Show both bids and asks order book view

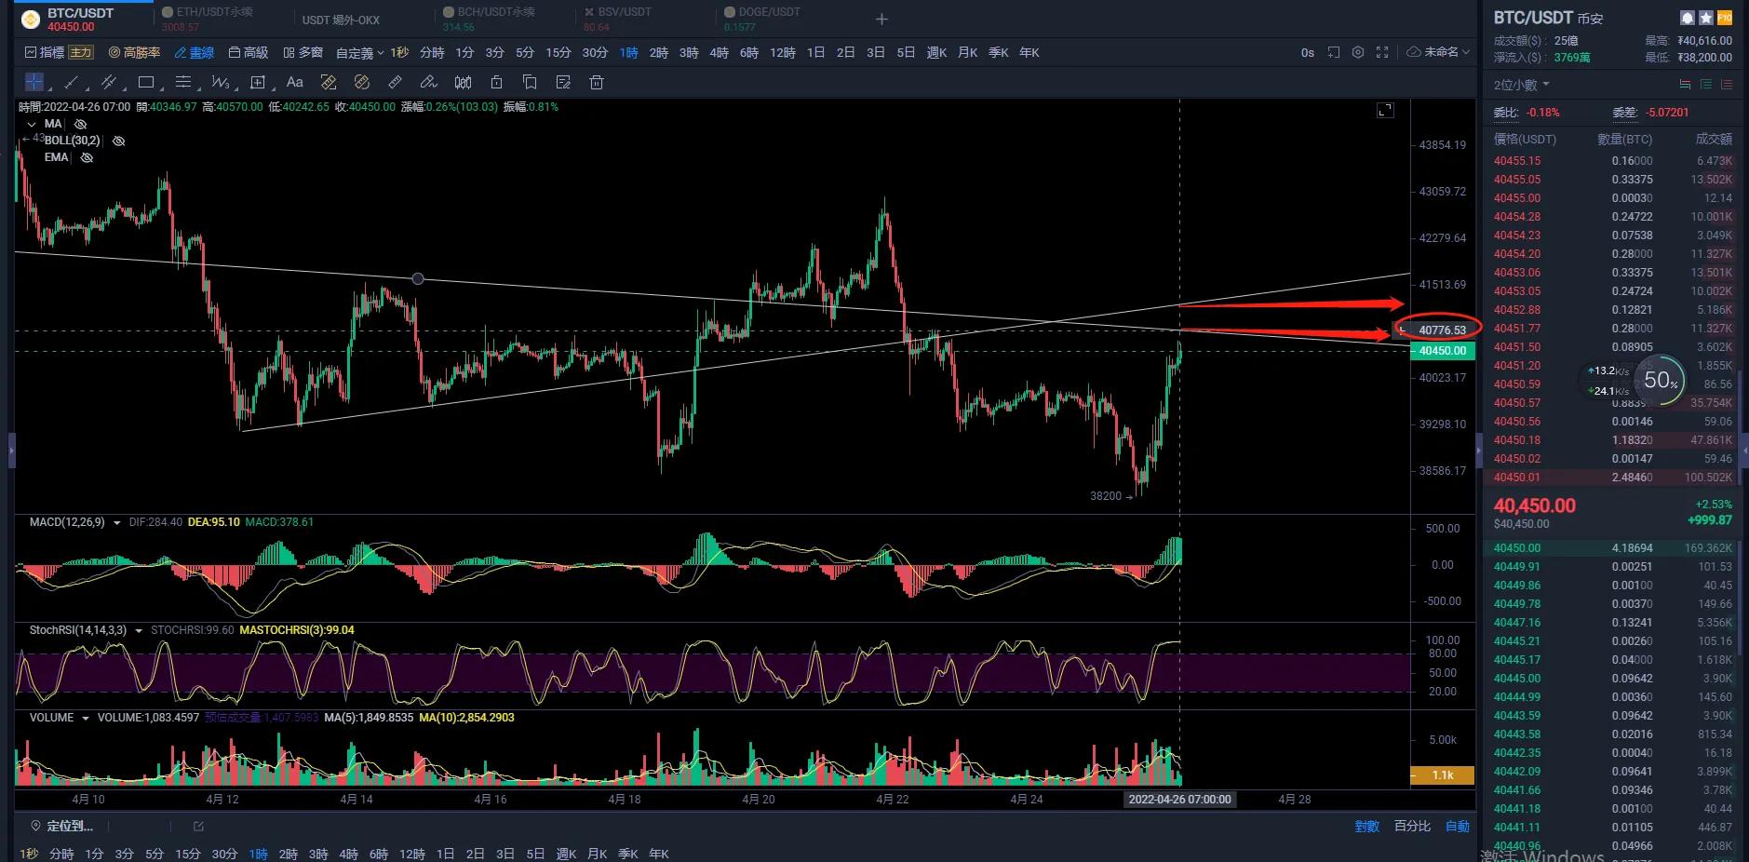coord(1685,84)
